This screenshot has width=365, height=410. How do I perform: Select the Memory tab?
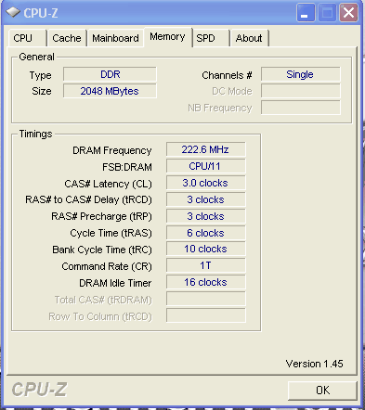[x=167, y=37]
